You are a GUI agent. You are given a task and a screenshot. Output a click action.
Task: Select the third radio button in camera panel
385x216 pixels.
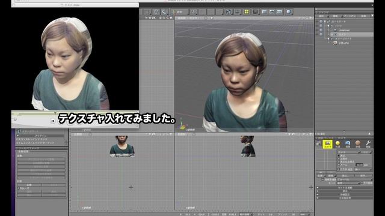339,161
